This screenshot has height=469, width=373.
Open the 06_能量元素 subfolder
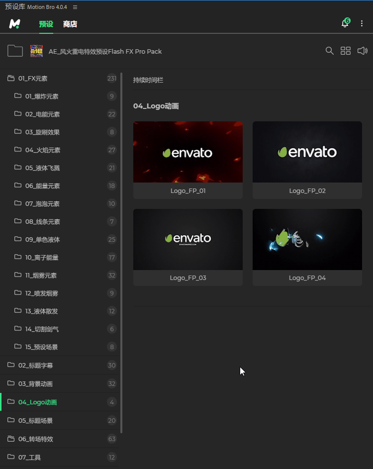[x=60, y=186]
